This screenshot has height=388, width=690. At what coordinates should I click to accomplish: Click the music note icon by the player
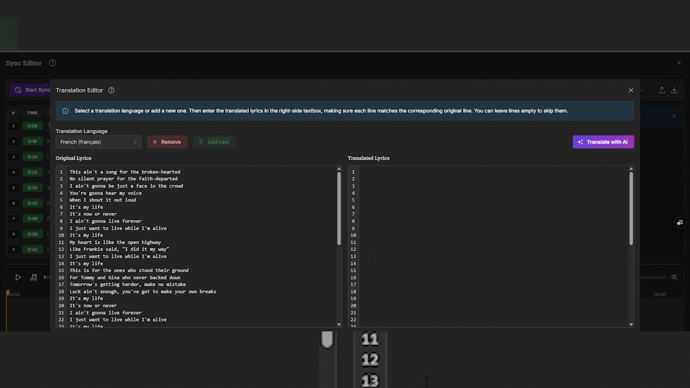(x=33, y=278)
